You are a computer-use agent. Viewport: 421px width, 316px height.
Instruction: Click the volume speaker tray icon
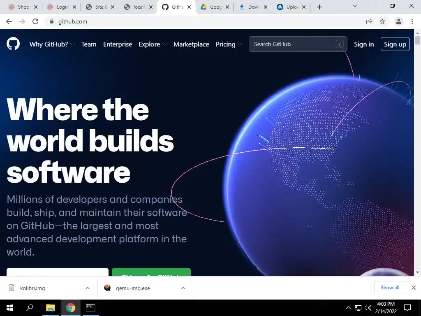coord(368,308)
